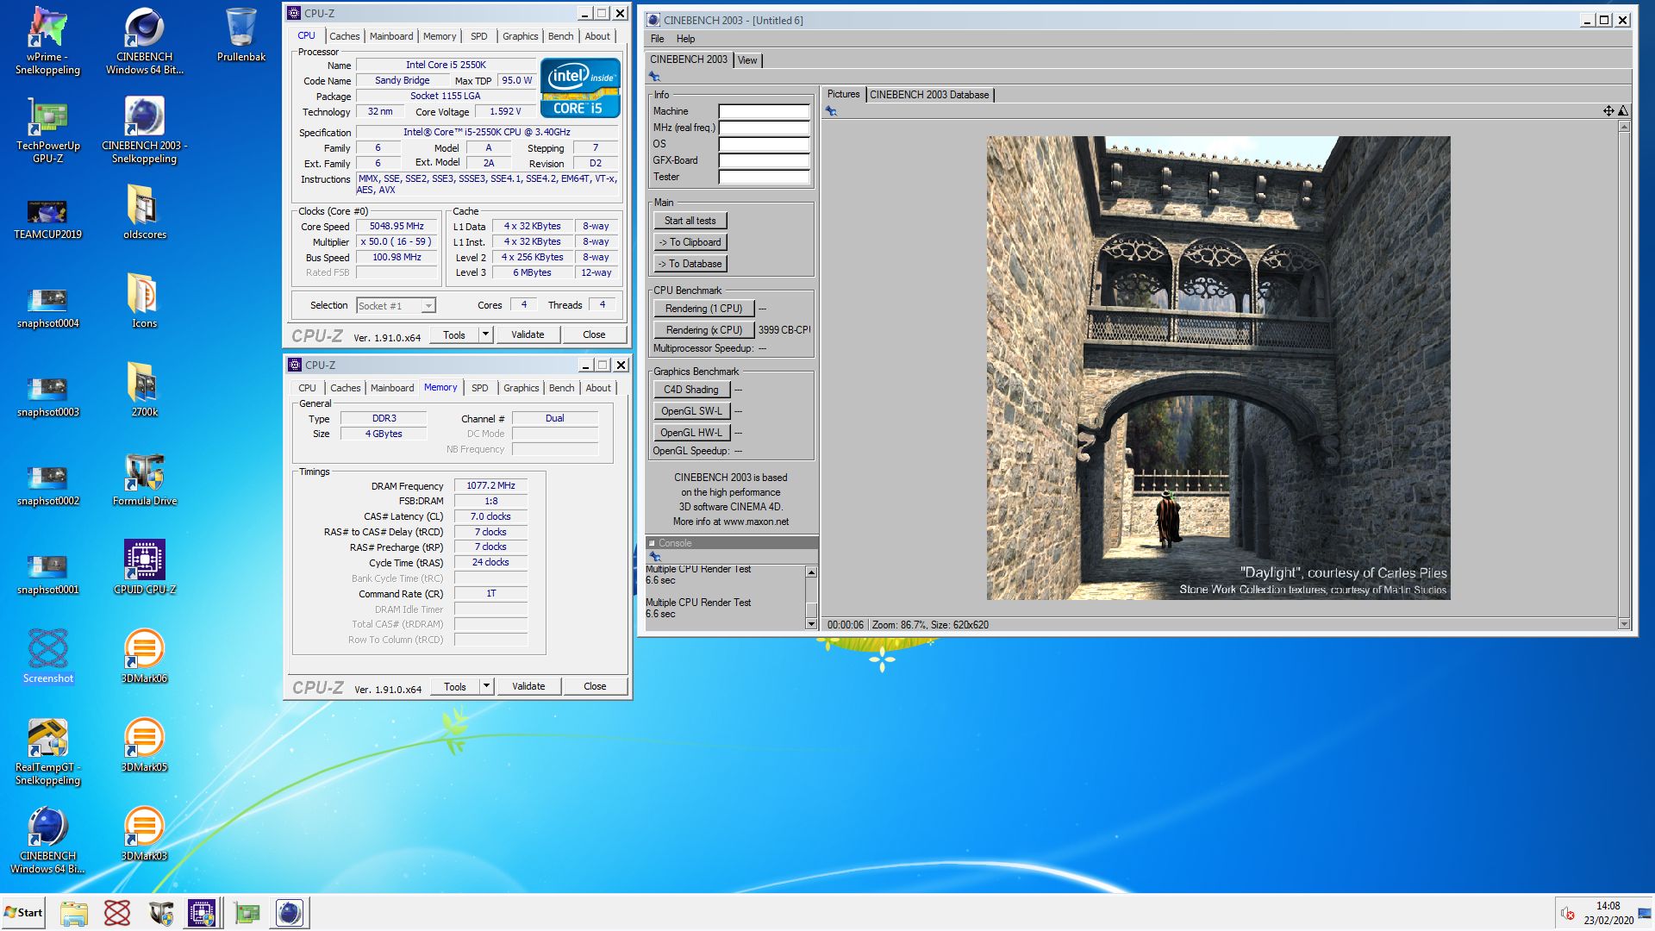Viewport: 1655px width, 931px height.
Task: Expand Tools dropdown arrow in upper CPU-Z window
Action: pyautogui.click(x=485, y=334)
